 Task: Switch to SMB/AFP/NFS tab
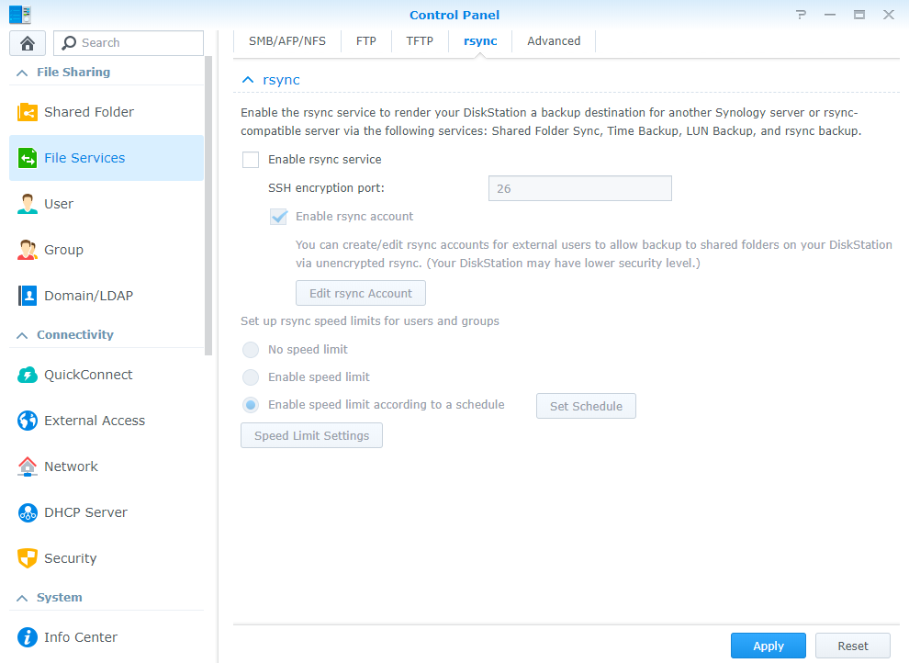(287, 41)
